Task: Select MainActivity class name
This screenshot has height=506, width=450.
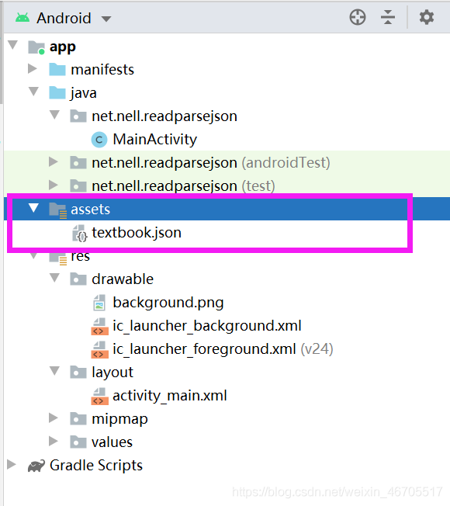Action: click(x=155, y=140)
